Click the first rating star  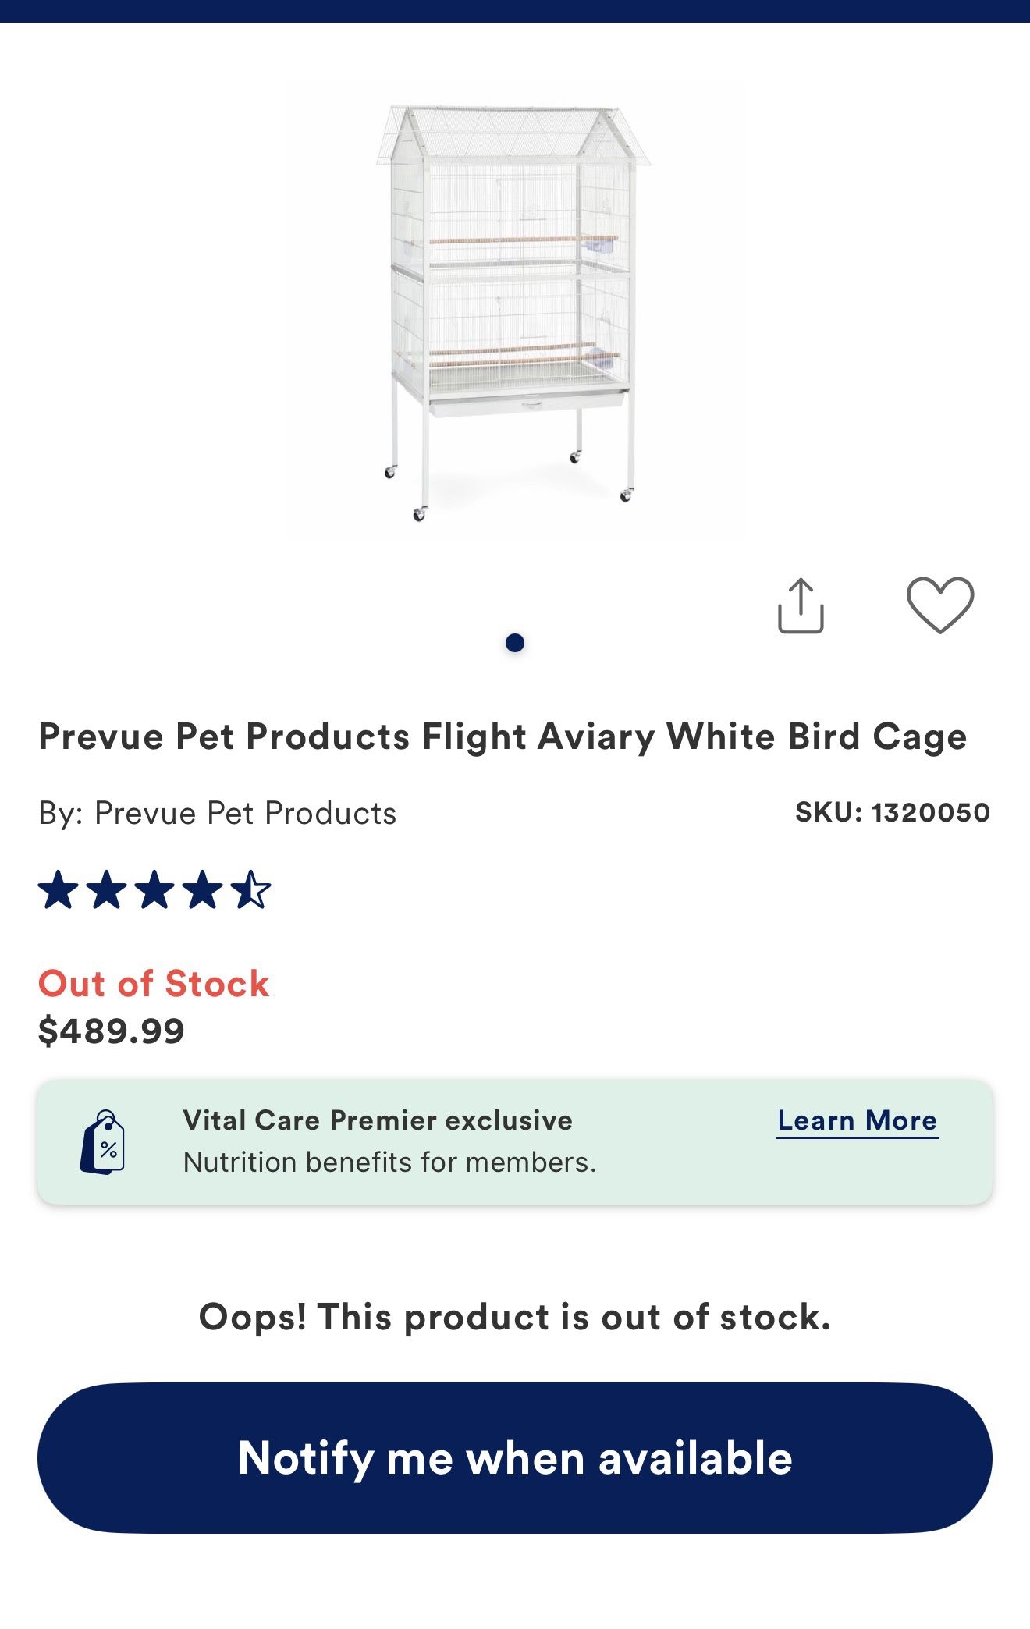coord(59,891)
